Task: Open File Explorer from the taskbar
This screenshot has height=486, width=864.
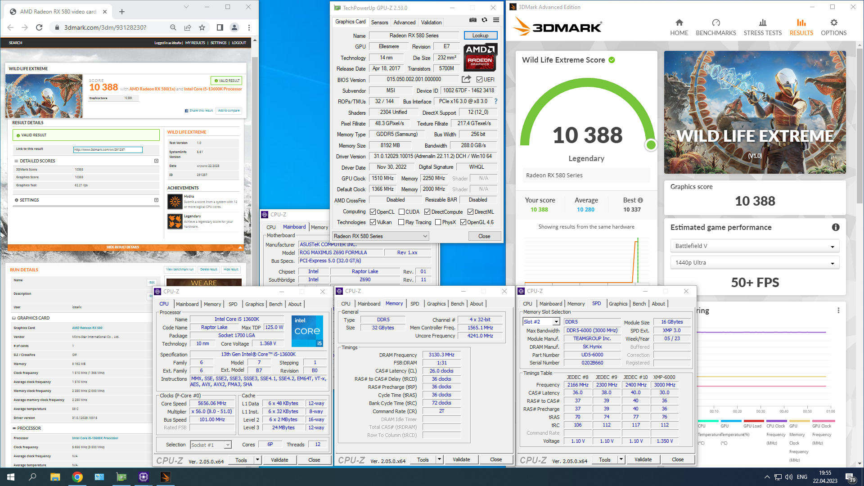Action: click(x=55, y=477)
